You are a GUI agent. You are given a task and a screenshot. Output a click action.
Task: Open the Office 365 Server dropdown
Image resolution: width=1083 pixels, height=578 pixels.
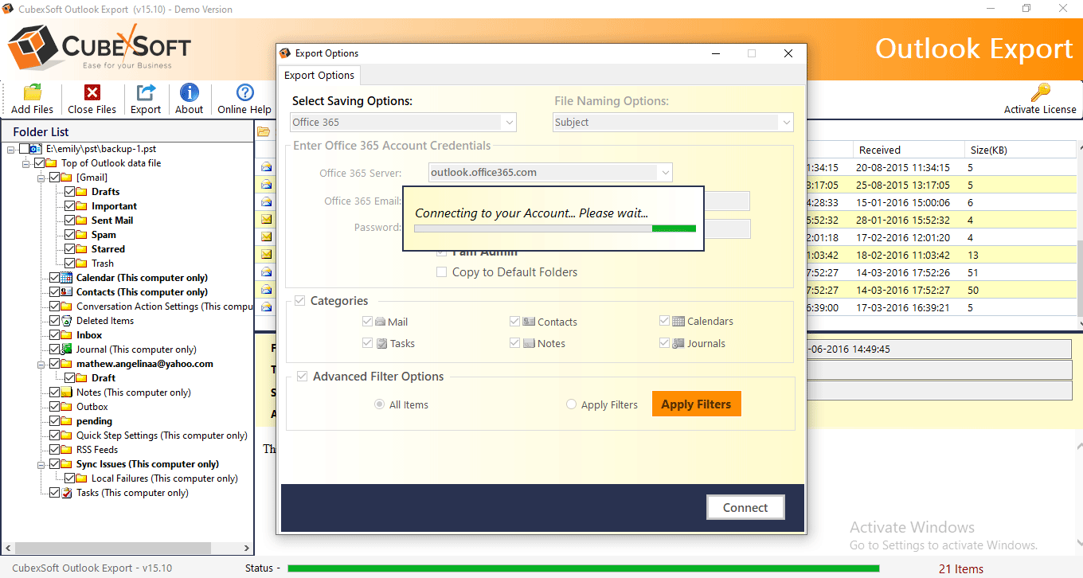(550, 172)
